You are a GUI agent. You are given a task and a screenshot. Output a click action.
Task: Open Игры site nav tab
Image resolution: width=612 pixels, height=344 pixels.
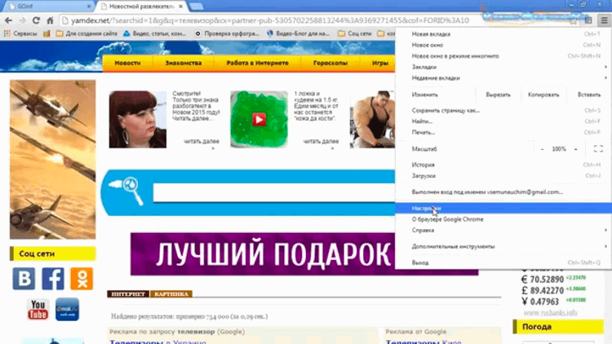pyautogui.click(x=379, y=63)
